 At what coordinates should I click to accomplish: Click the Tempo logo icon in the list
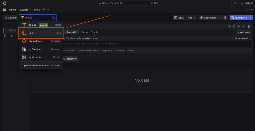(x=24, y=25)
